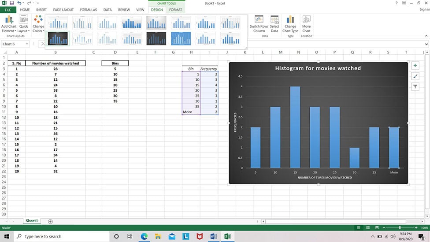Click the vertical scrollbar down arrow
The width and height of the screenshot is (430, 242).
pyautogui.click(x=427, y=216)
